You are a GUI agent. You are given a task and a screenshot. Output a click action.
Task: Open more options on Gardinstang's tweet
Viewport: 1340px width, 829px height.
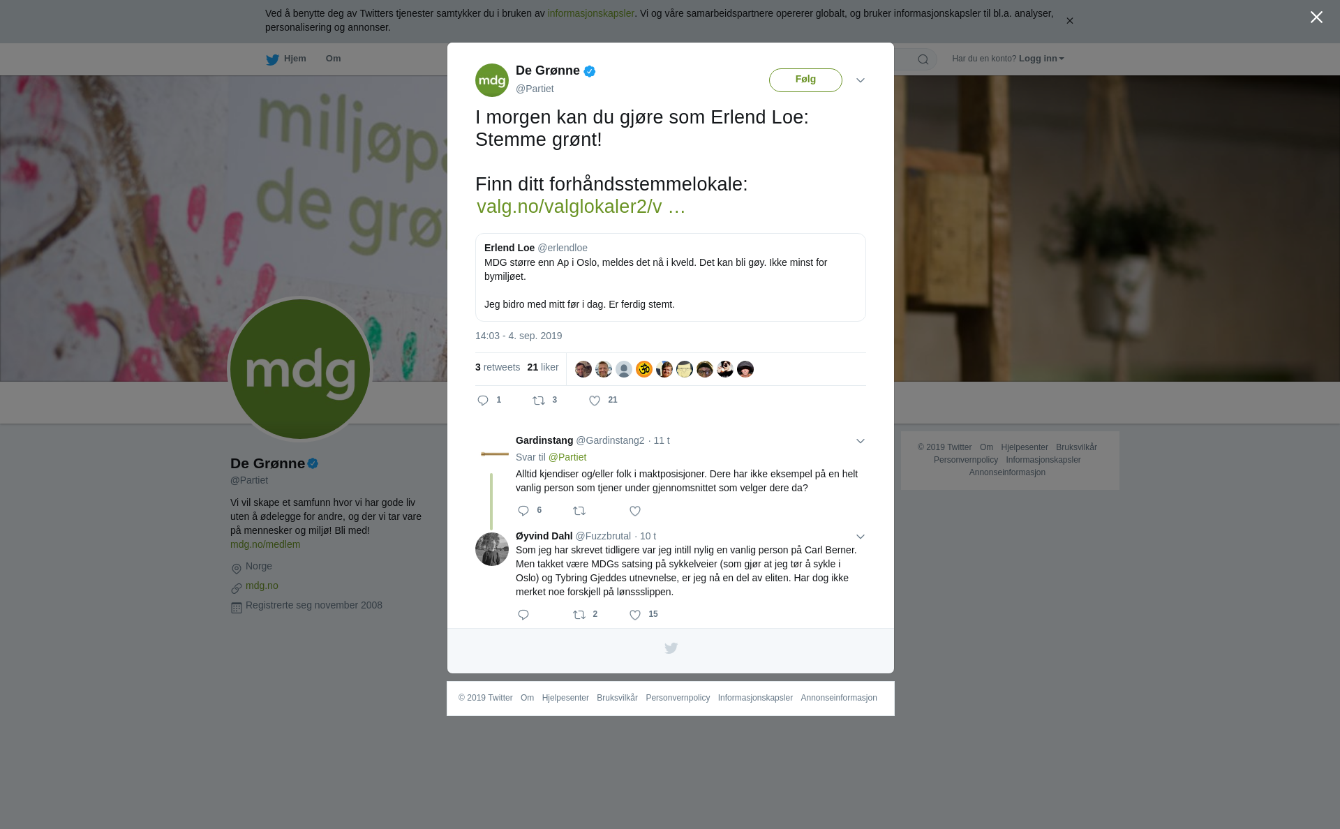[861, 441]
